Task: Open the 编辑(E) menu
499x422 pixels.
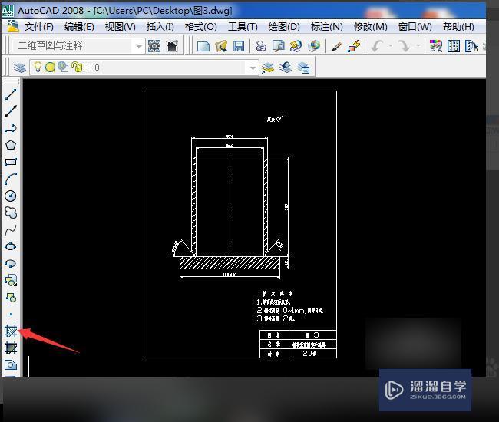Action: click(x=79, y=27)
